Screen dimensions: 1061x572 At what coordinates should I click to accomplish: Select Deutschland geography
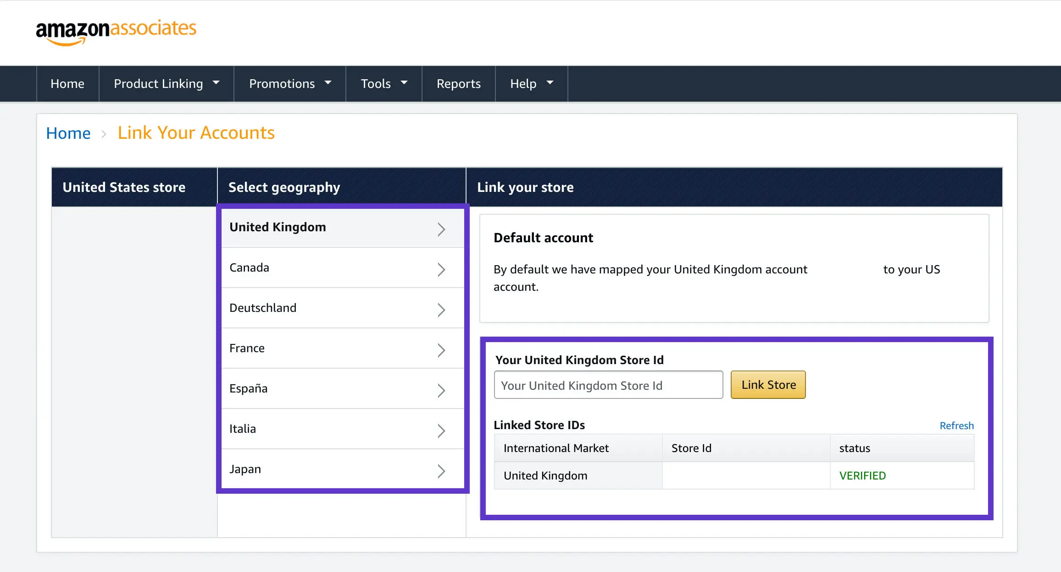click(x=343, y=308)
